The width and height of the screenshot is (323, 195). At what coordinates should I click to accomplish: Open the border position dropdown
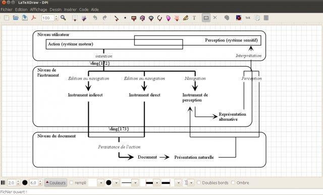coord(191,183)
